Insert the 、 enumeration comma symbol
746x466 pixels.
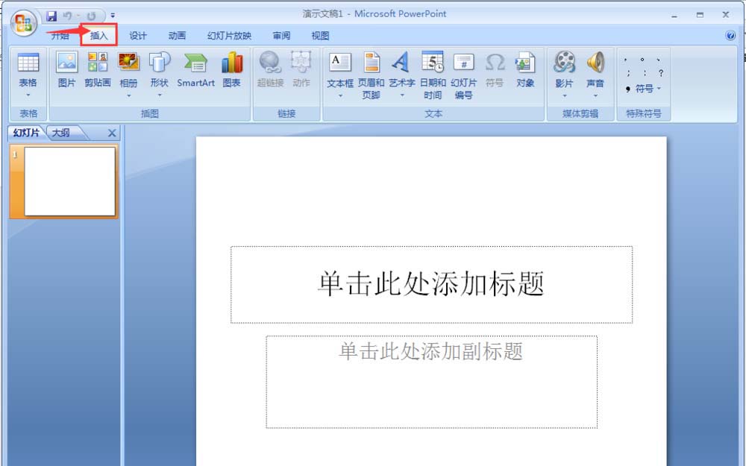tap(659, 60)
